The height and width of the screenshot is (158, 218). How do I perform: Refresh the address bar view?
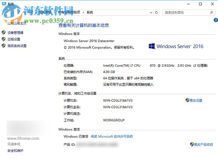pyautogui.click(x=156, y=12)
